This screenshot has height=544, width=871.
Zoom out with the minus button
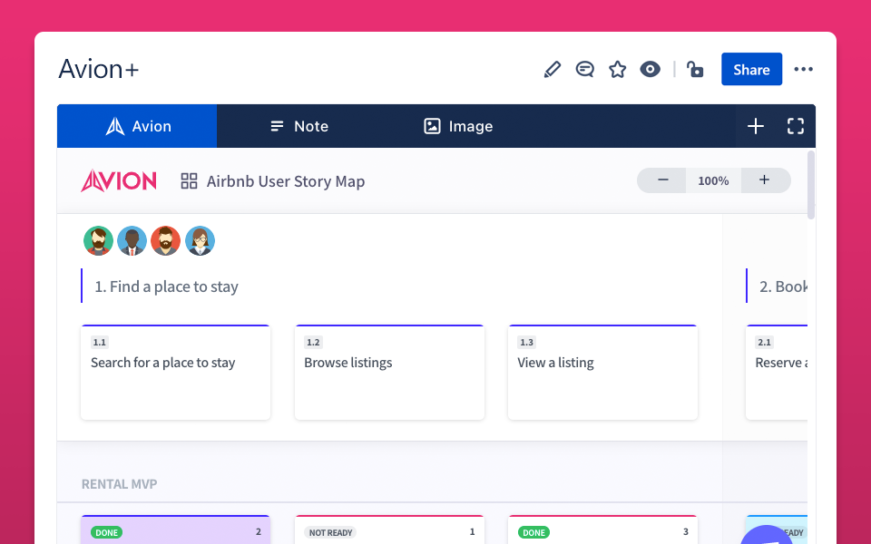pyautogui.click(x=663, y=180)
